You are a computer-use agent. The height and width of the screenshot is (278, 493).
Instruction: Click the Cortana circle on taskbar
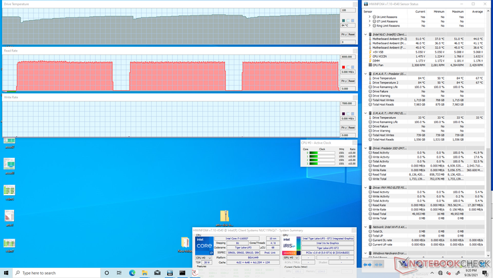tap(107, 273)
